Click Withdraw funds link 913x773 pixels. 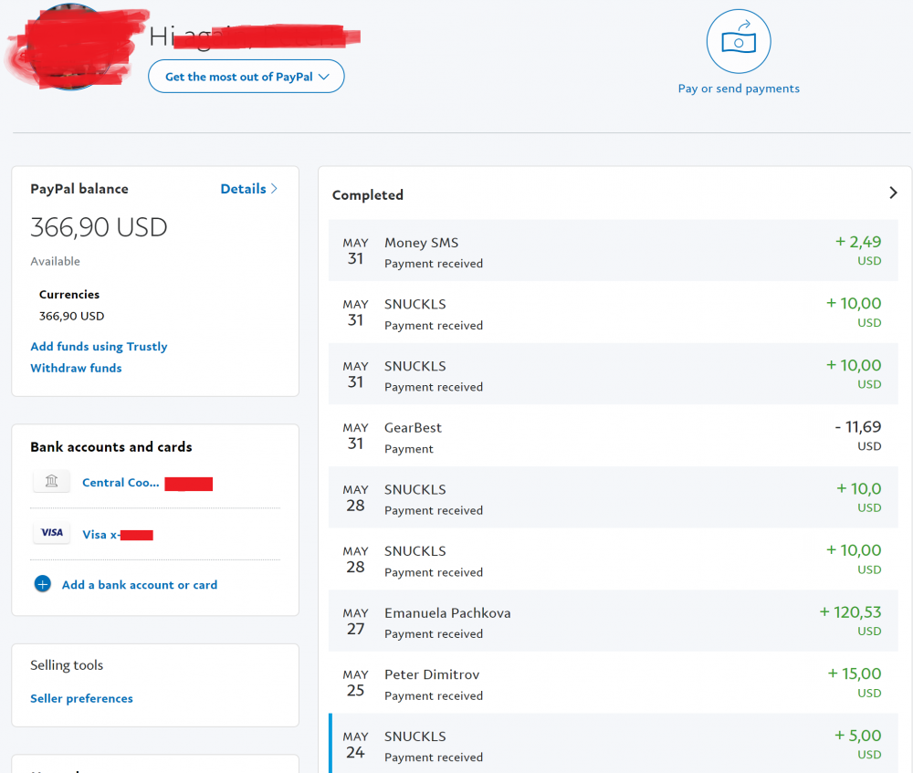tap(77, 368)
